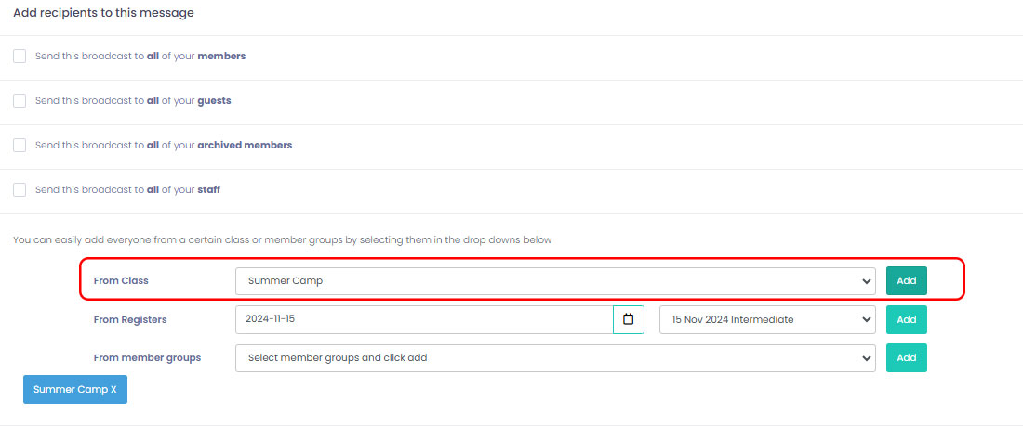Image resolution: width=1023 pixels, height=426 pixels.
Task: Focus the 2024-11-15 date input field
Action: click(424, 319)
